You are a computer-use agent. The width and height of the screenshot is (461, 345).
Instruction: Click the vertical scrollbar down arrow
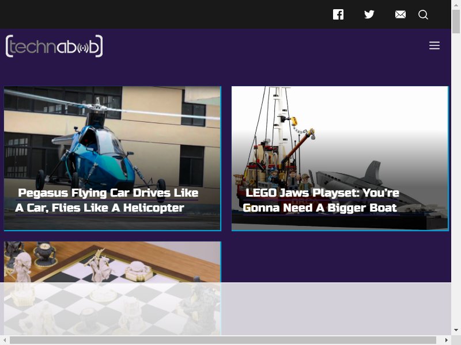456,331
